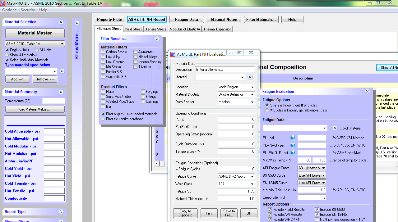Viewport: 398px width, 222px height.
Task: Select Filter thru entire database option
Action: 103,119
